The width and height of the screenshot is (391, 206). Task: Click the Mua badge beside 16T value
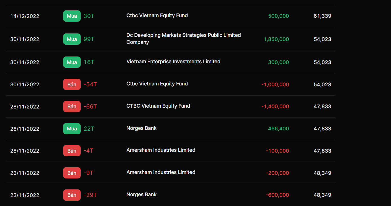[x=72, y=62]
